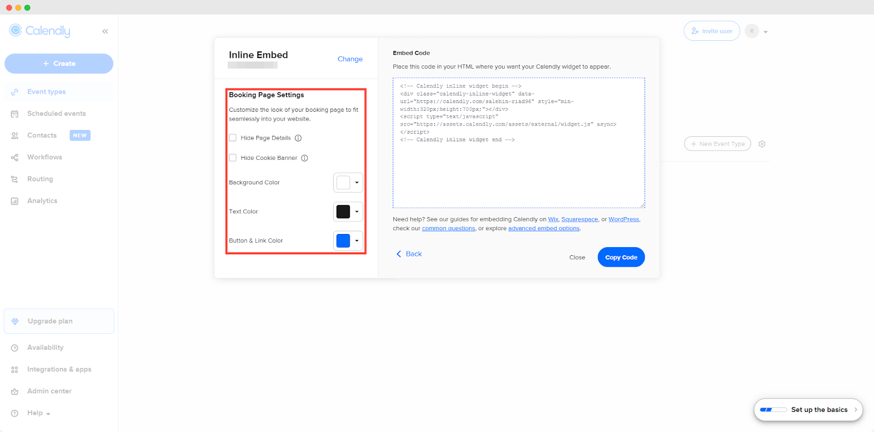Click the black Text Color swatch
This screenshot has height=432, width=874.
(x=343, y=212)
